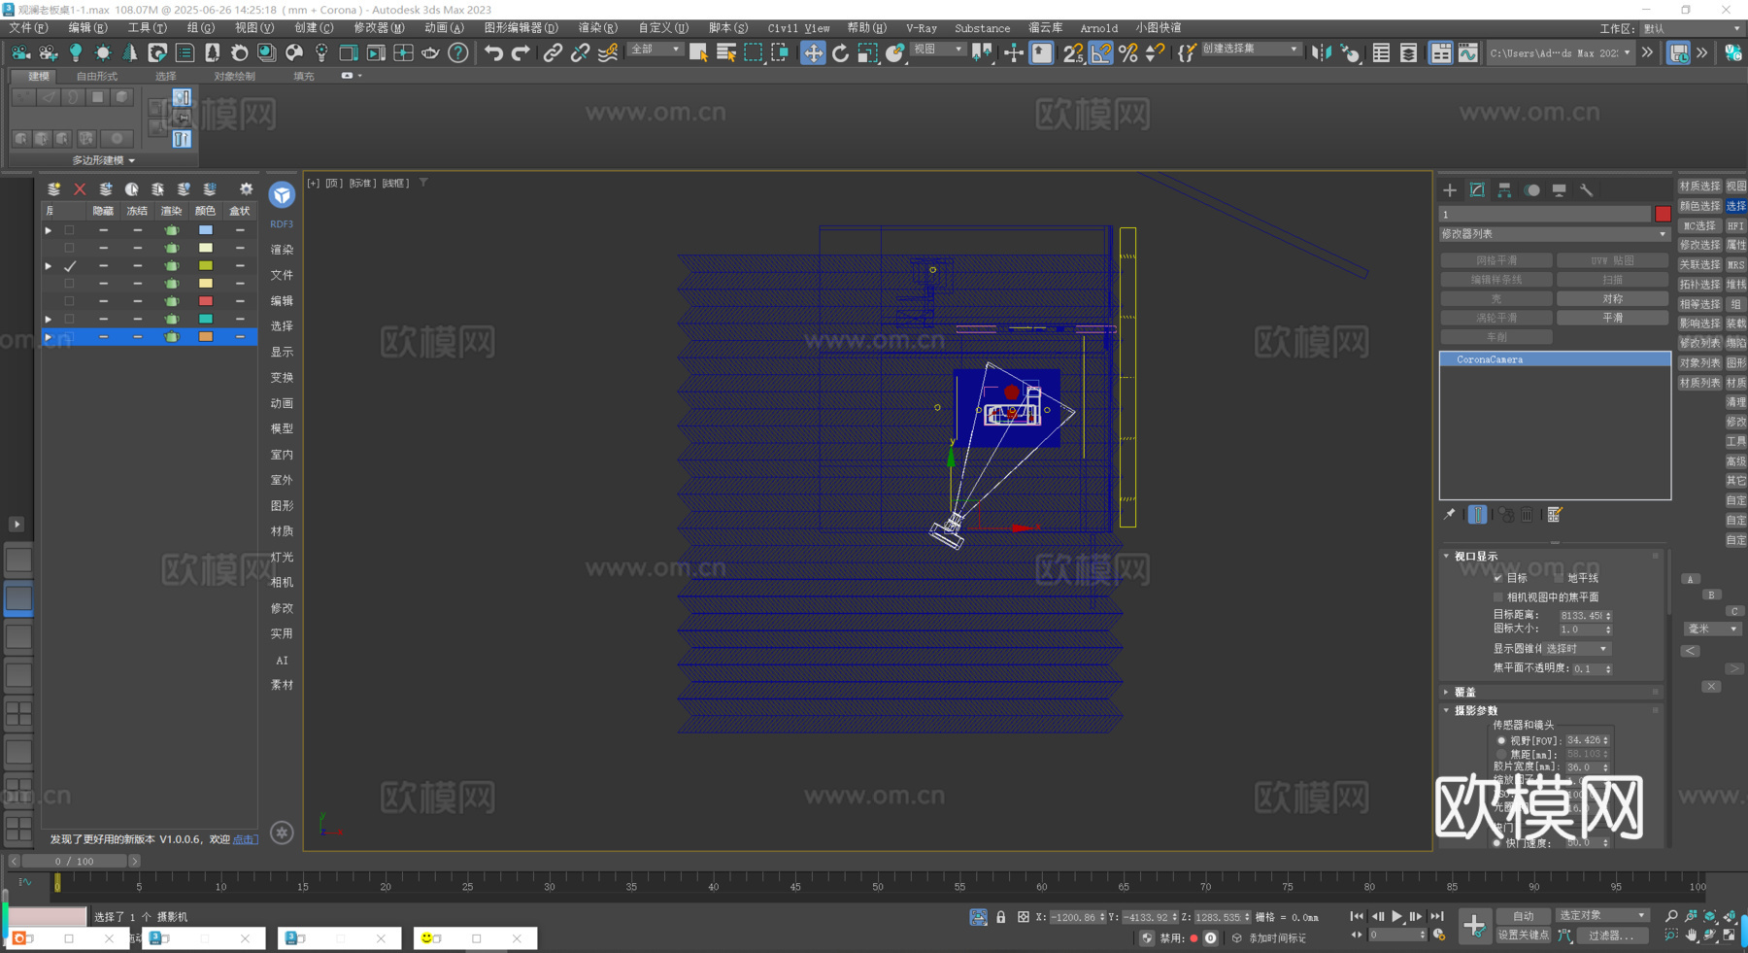Open the 全部 selection filter dropdown
The height and width of the screenshot is (953, 1748).
[655, 49]
